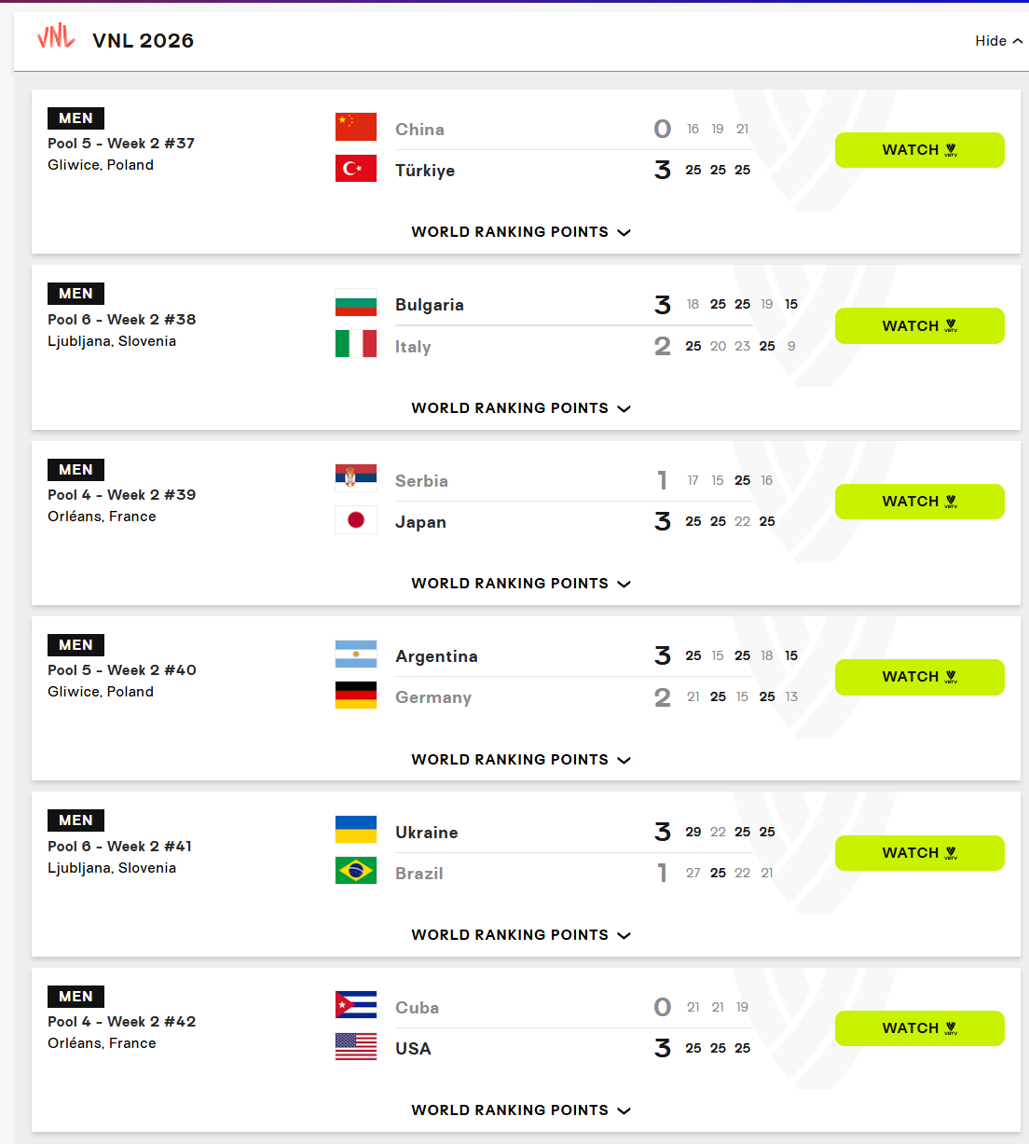Expand World Ranking Points for Bulgaria vs Italy
Screen dimensions: 1029x1144
tap(521, 408)
